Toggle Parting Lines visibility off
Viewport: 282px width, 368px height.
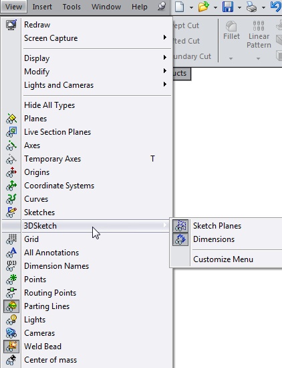[x=11, y=306]
